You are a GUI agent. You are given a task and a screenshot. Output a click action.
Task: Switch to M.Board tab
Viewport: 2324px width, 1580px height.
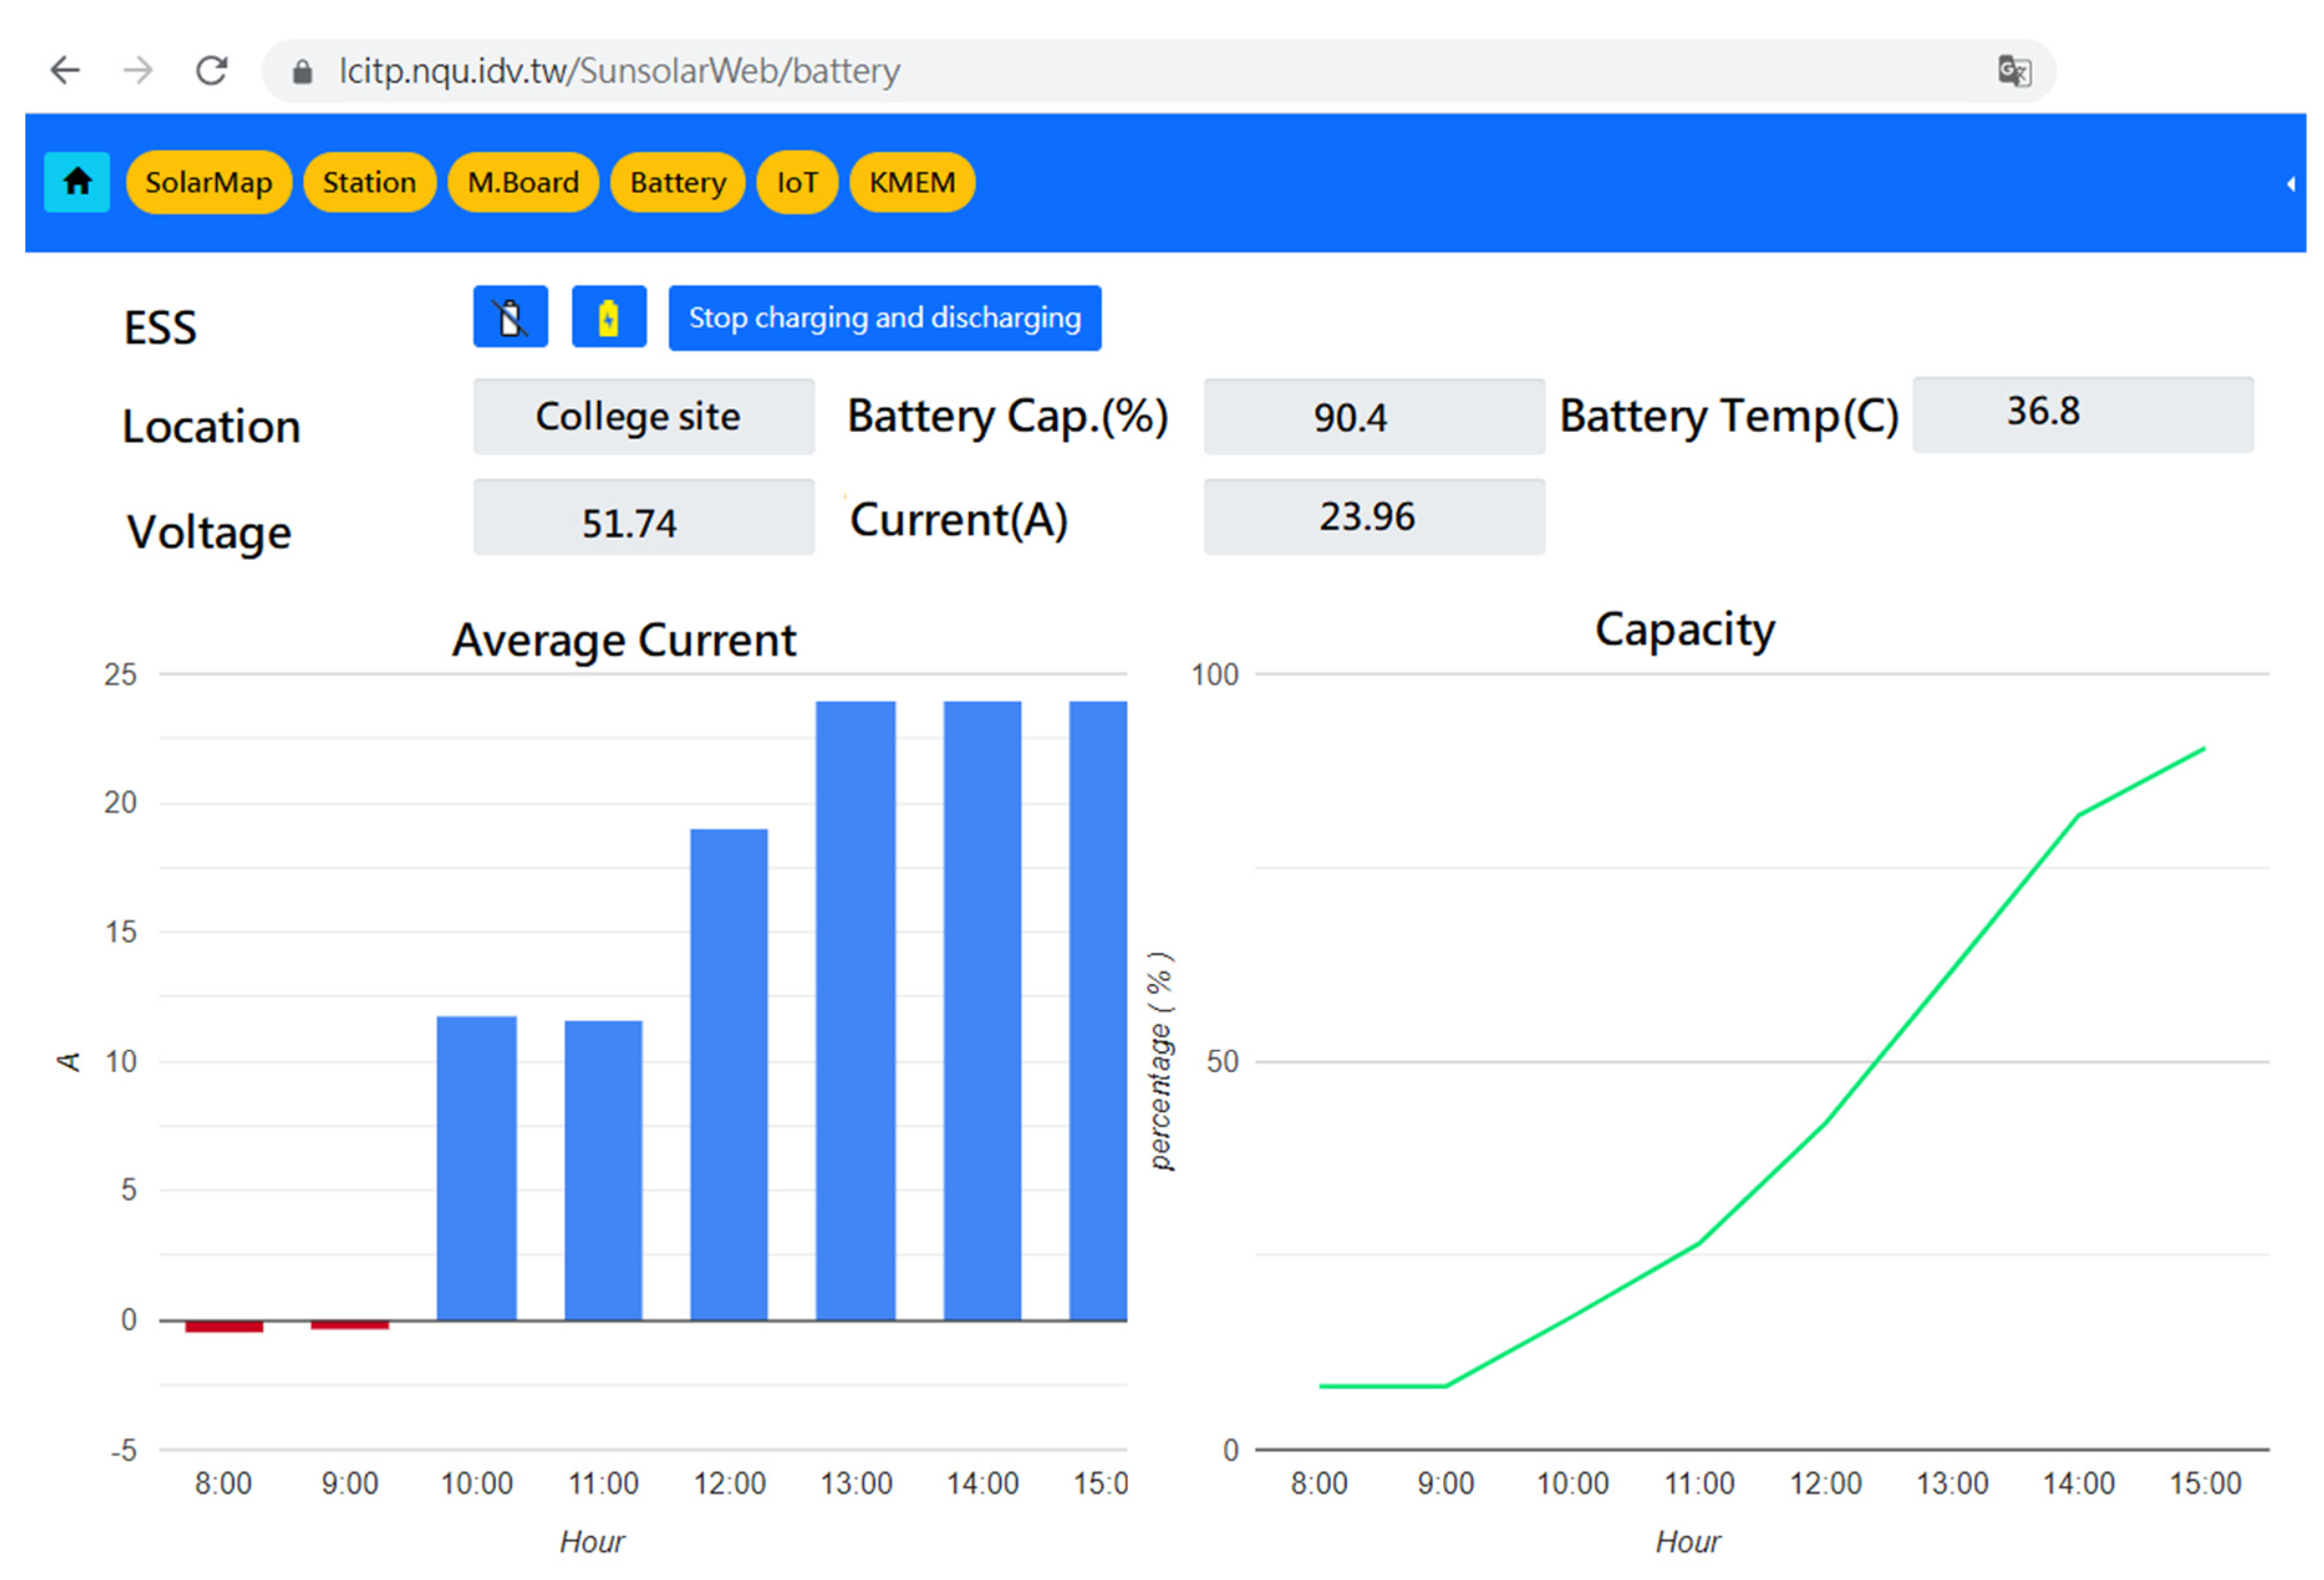coord(523,183)
